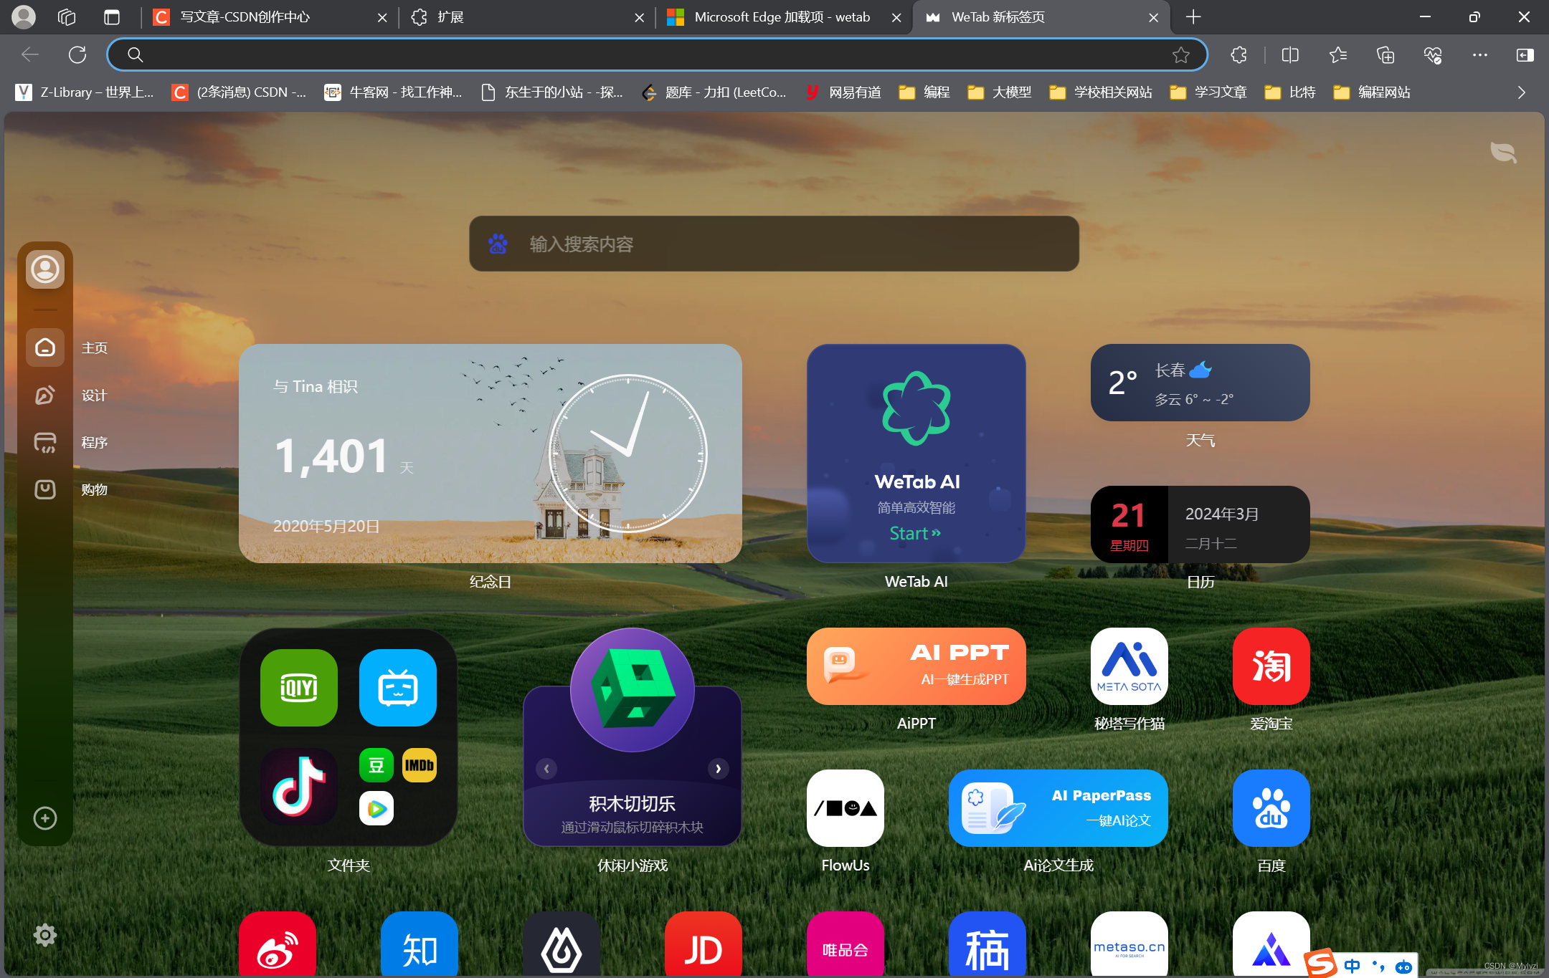This screenshot has height=978, width=1549.
Task: Click Start link on WeTab AI card
Action: (x=915, y=534)
